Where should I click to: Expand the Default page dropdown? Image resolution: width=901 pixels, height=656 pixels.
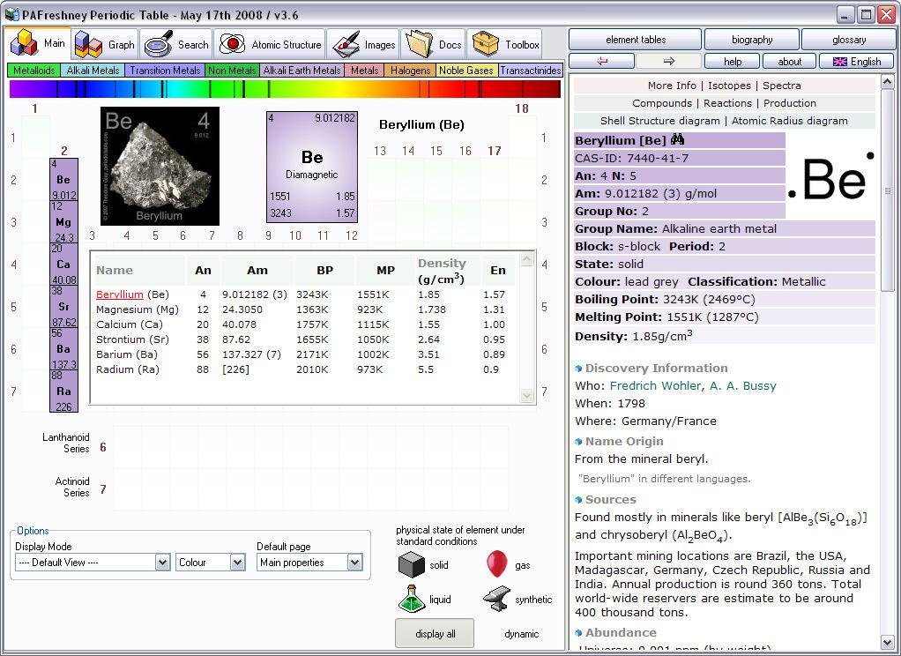tap(354, 563)
